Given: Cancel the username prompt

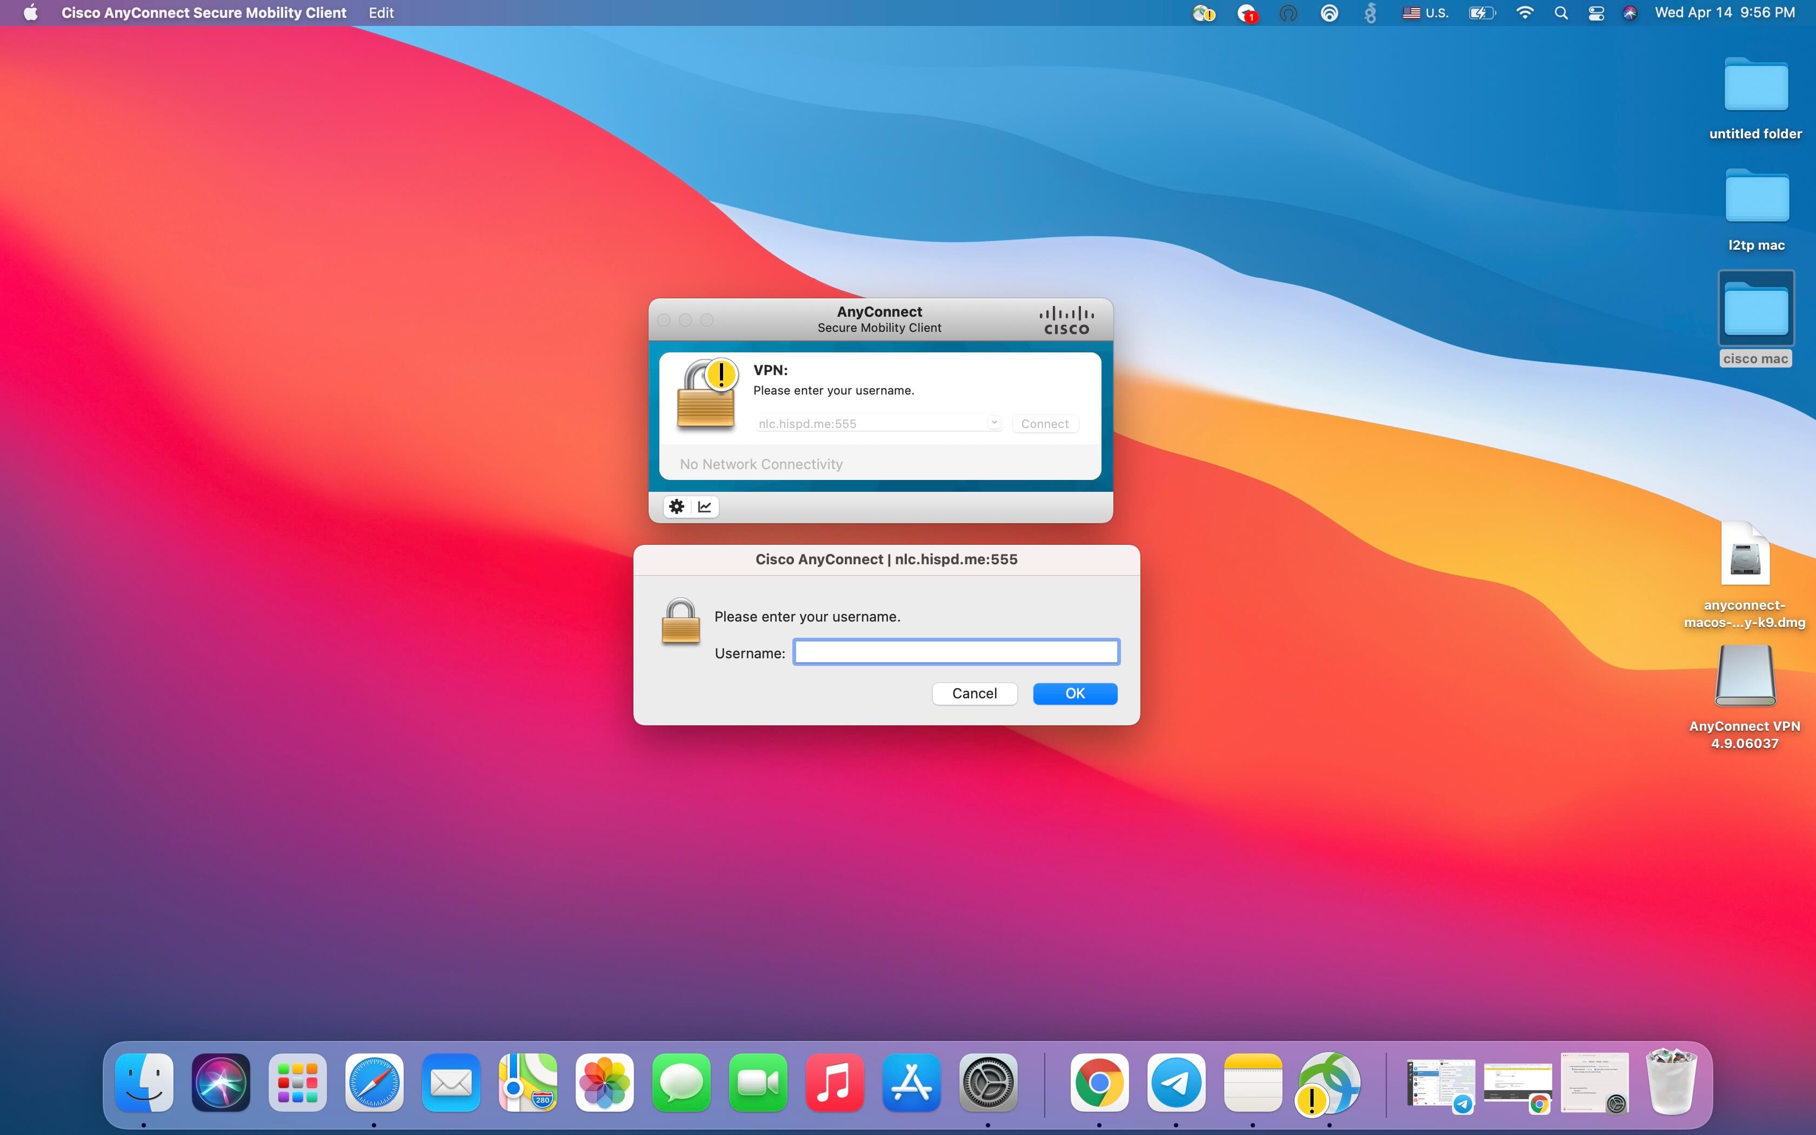Looking at the screenshot, I should point(974,693).
